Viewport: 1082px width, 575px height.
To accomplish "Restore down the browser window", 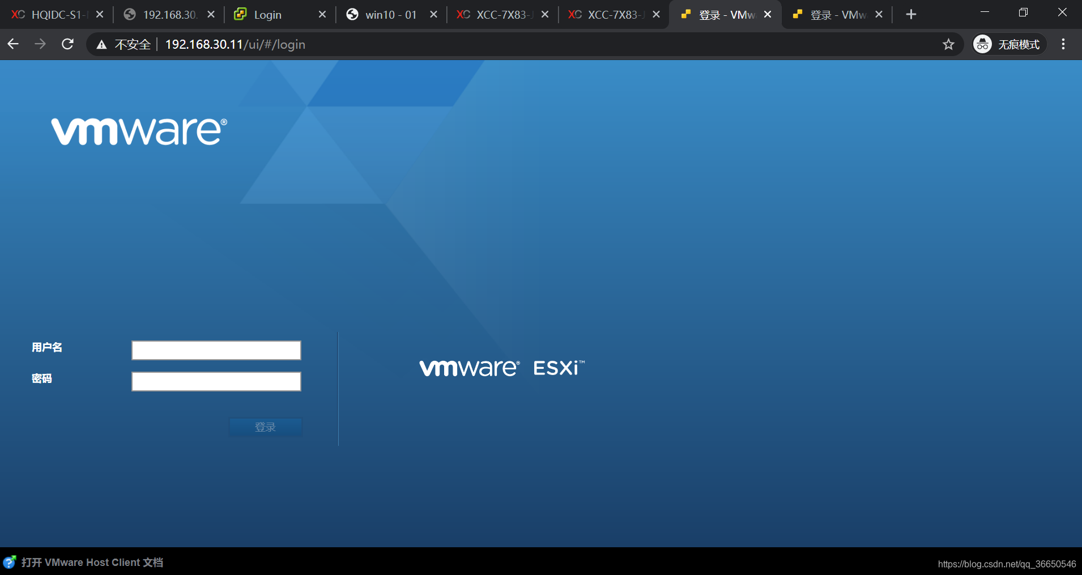I will [1023, 12].
